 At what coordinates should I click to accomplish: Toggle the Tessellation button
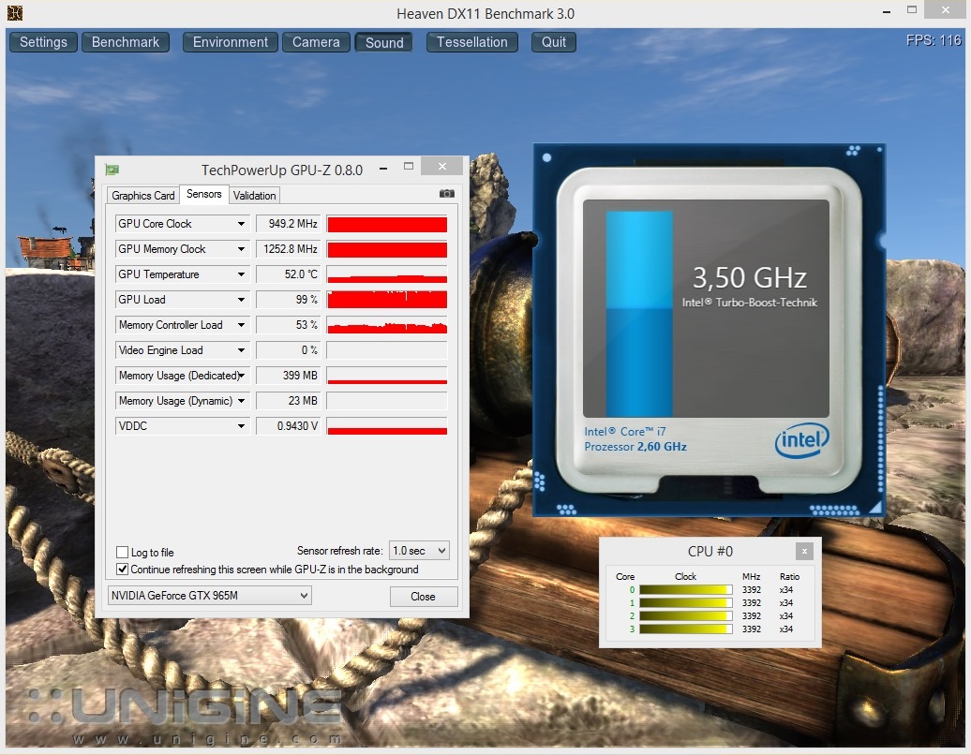tap(471, 42)
